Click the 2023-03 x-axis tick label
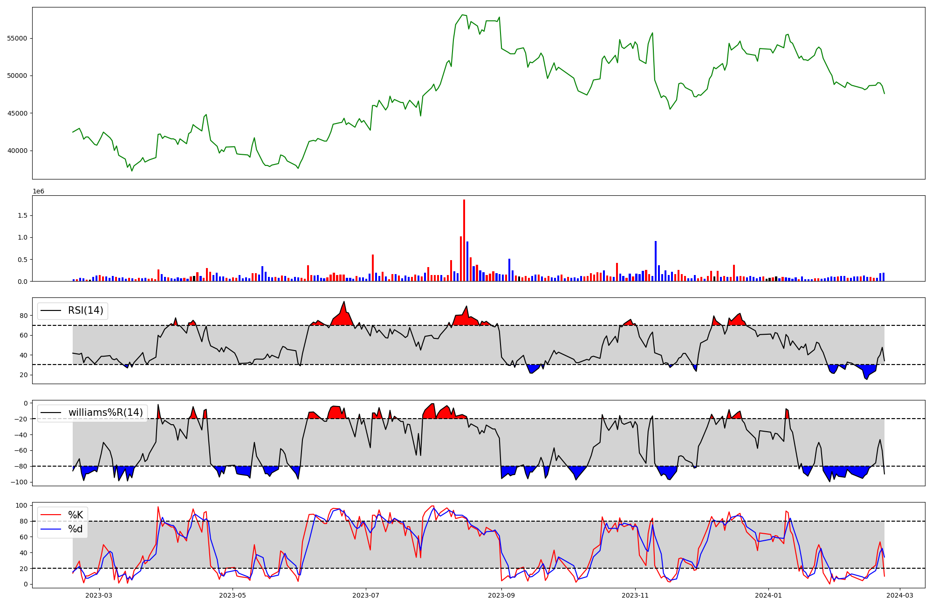The width and height of the screenshot is (932, 606). pos(99,595)
